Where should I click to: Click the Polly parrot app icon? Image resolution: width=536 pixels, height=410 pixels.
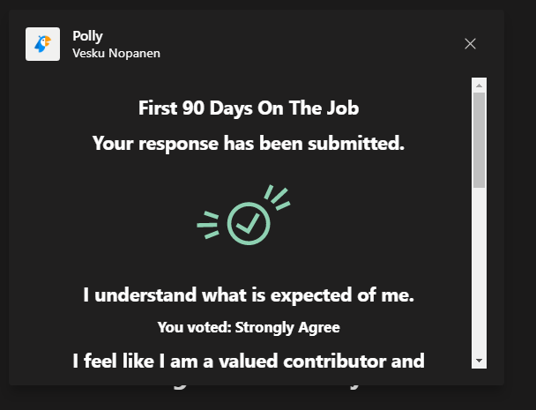click(42, 44)
